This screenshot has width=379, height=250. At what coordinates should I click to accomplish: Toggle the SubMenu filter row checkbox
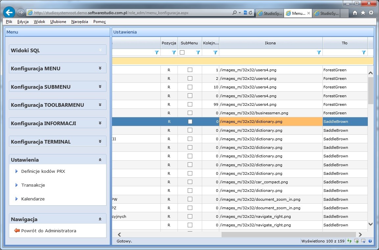click(182, 53)
